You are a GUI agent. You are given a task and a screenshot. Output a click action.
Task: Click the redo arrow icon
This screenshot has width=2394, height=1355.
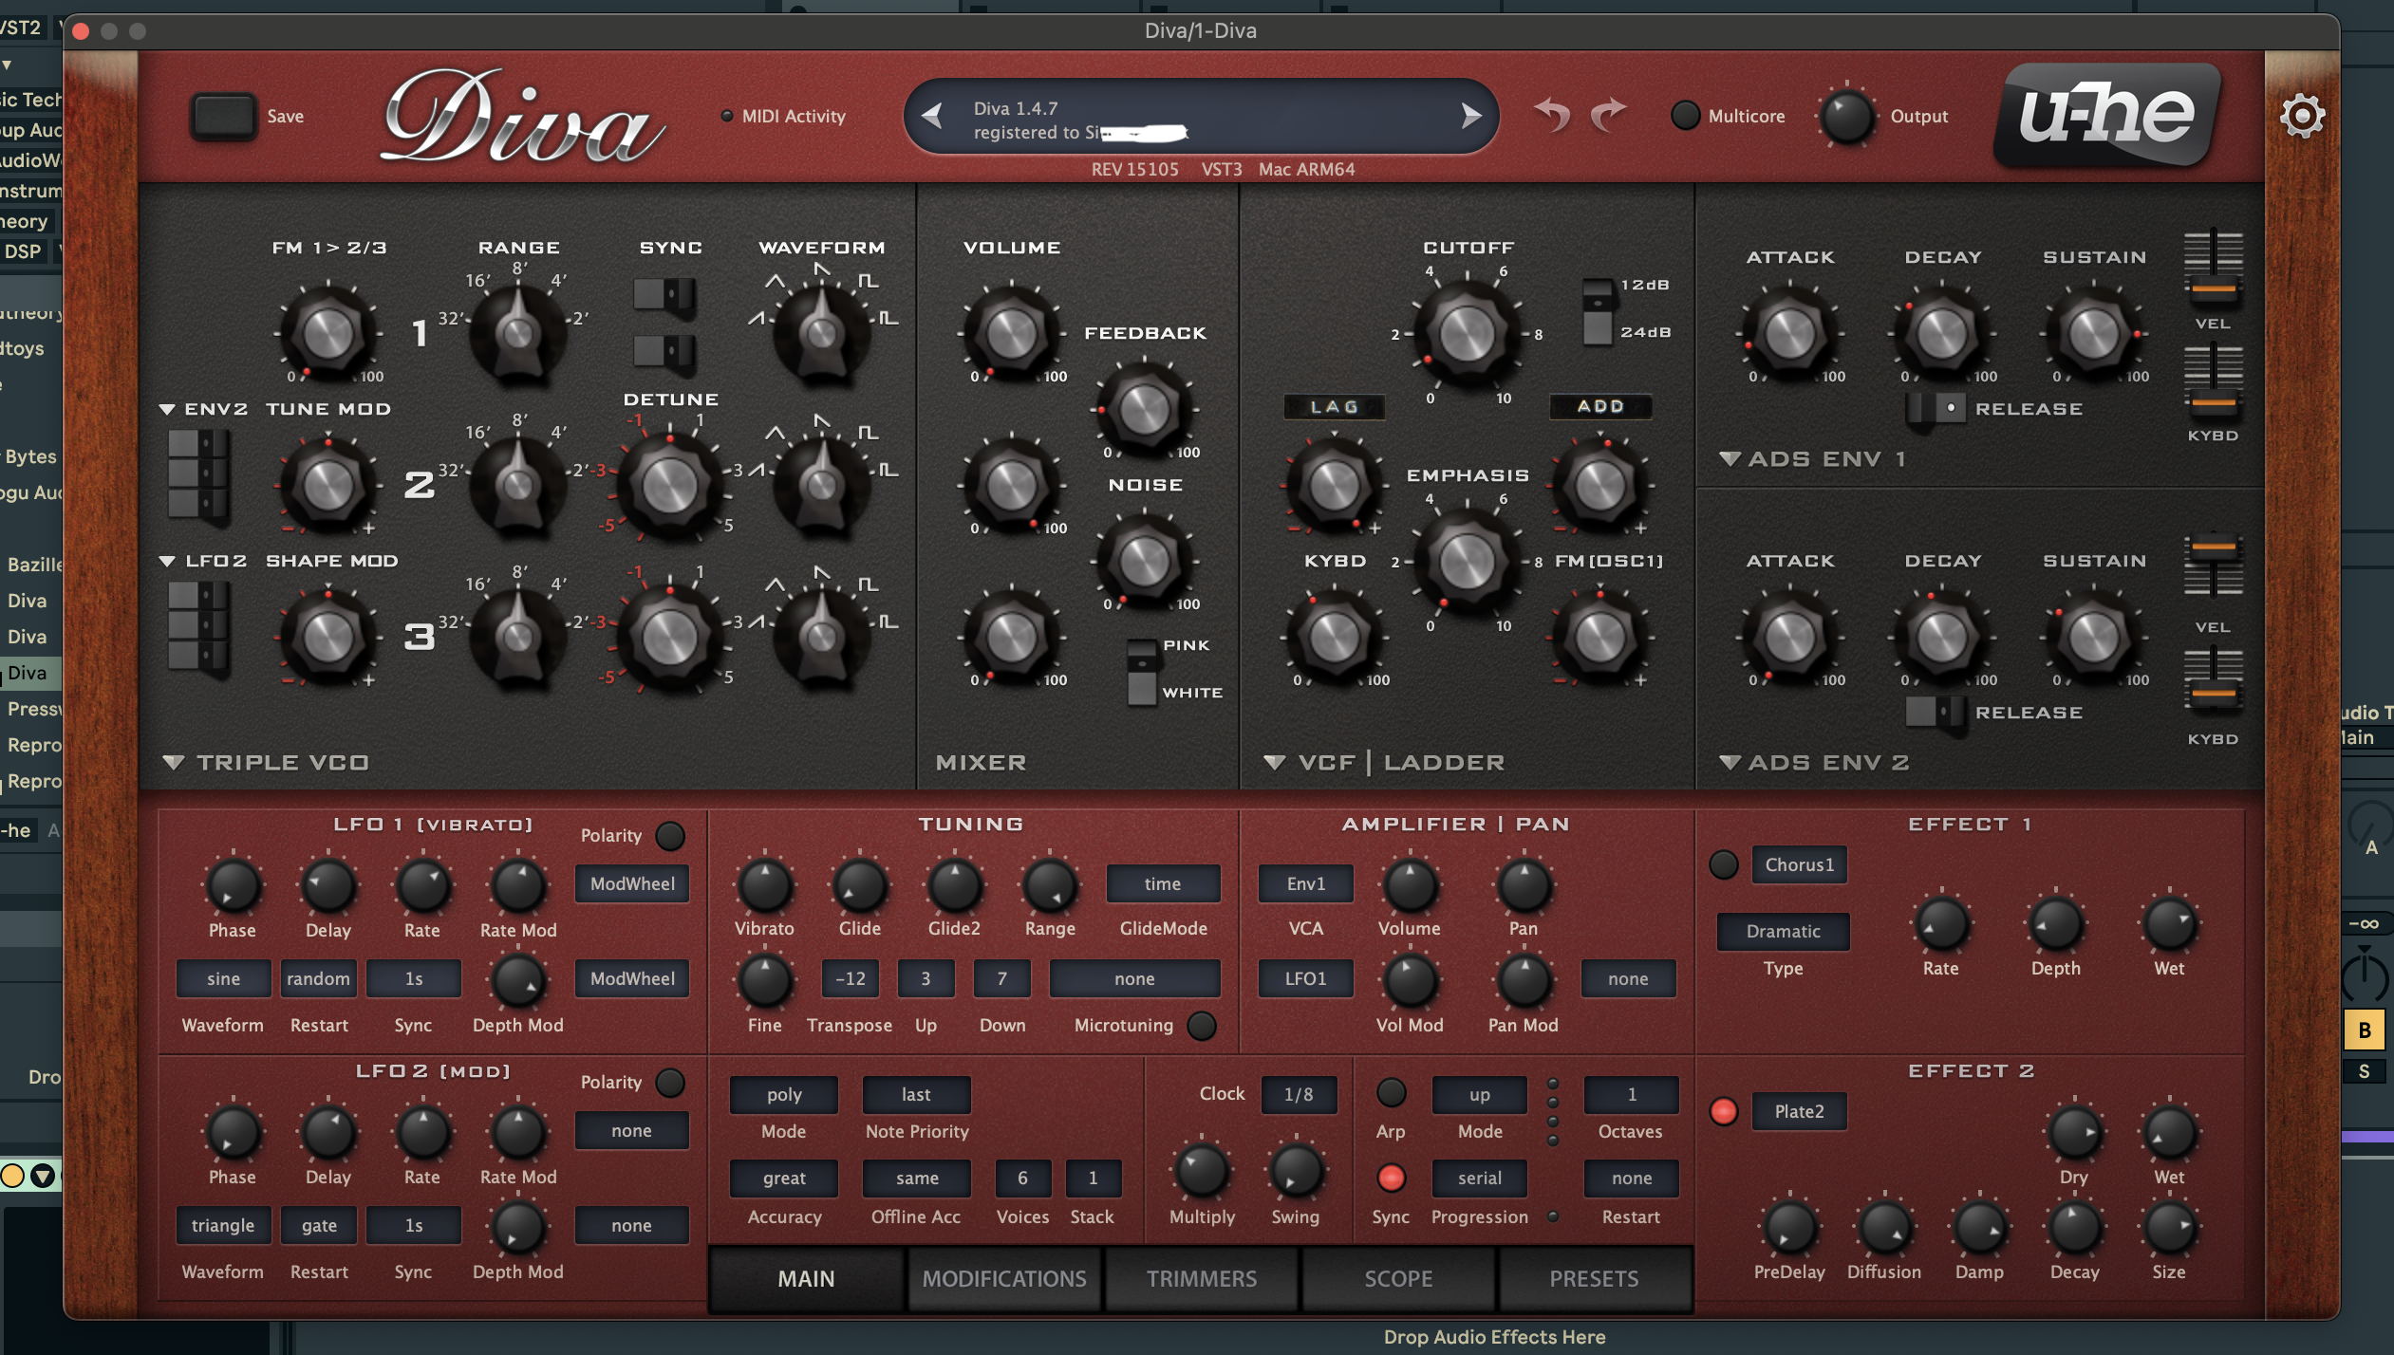pyautogui.click(x=1608, y=115)
